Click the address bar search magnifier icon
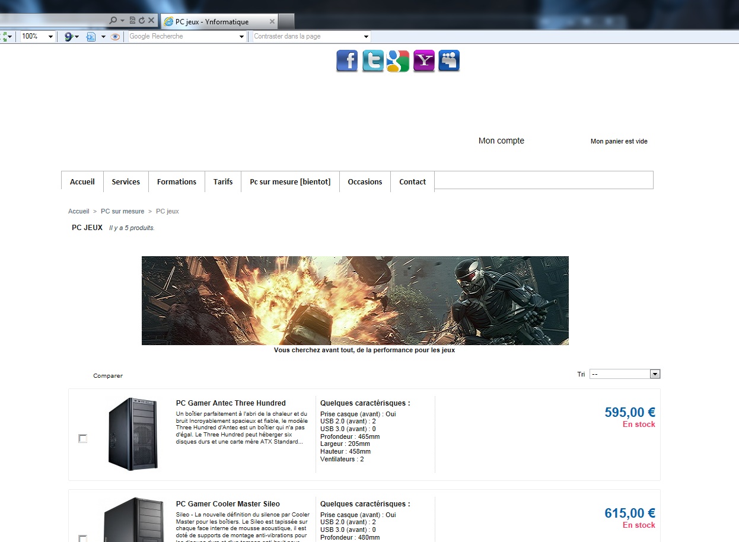The image size is (739, 542). (113, 21)
